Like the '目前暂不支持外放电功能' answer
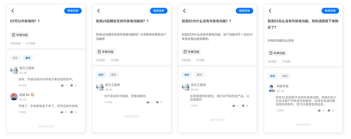 coord(319,110)
